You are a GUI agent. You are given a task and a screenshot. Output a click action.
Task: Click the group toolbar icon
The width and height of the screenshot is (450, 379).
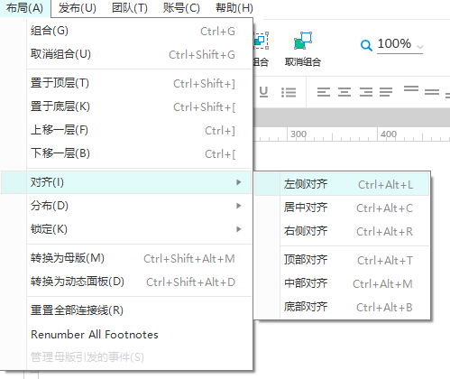[262, 41]
